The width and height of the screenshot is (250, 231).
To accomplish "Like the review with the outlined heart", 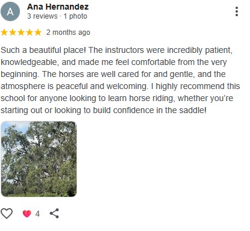I will pyautogui.click(x=7, y=214).
